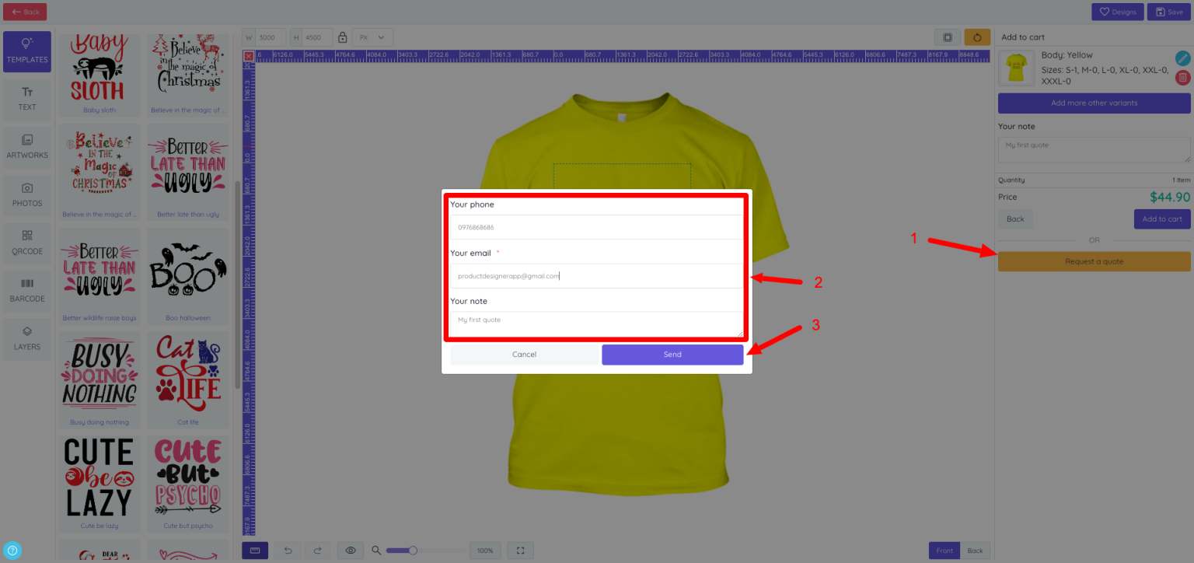Click the Add to cart button
The height and width of the screenshot is (563, 1194).
pos(1162,219)
